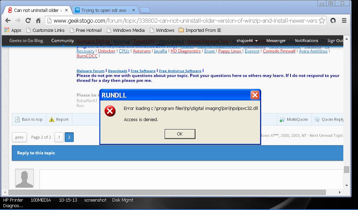The width and height of the screenshot is (358, 210).
Task: Open the Windows Media bookmark
Action: tap(126, 30)
